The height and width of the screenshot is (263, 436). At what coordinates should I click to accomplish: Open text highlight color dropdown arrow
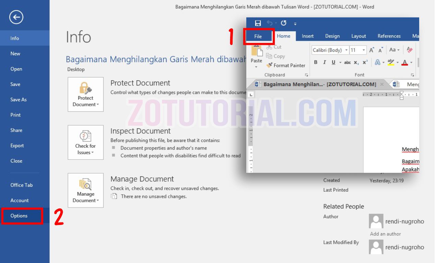pyautogui.click(x=398, y=63)
